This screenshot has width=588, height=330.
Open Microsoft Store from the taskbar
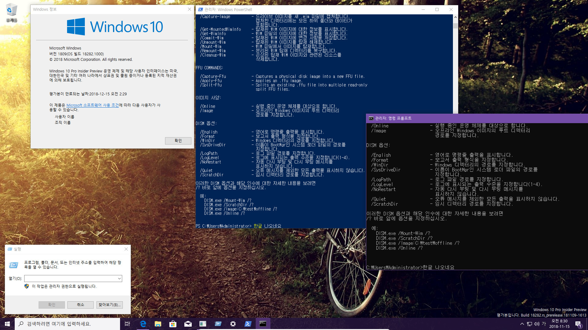(x=173, y=324)
